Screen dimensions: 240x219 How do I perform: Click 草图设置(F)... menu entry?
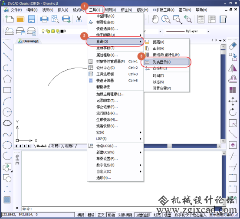point(115,159)
